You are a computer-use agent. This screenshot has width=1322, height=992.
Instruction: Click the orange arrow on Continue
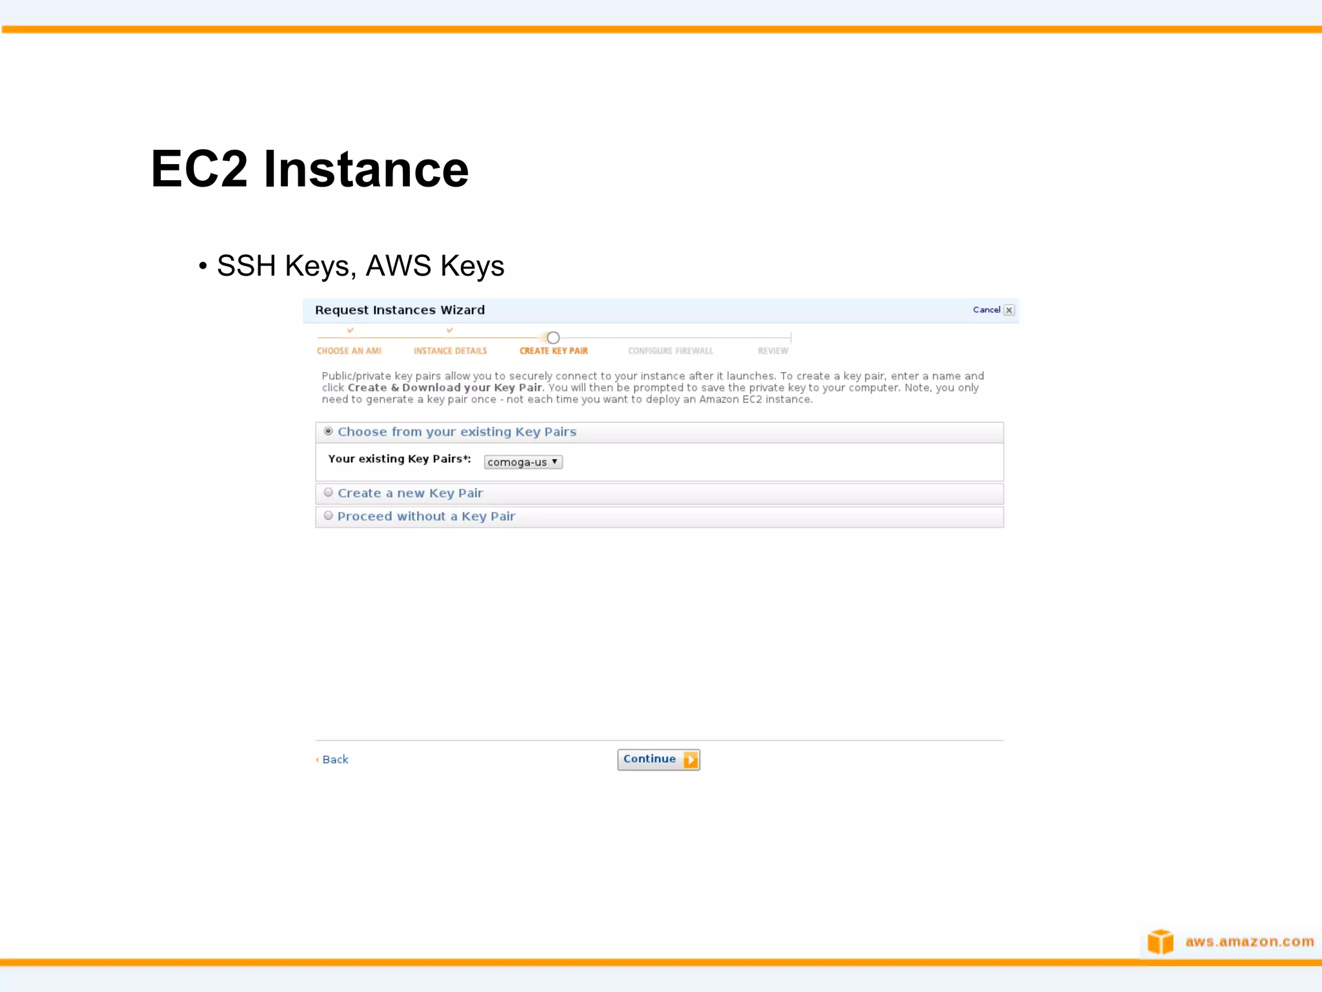coord(691,759)
